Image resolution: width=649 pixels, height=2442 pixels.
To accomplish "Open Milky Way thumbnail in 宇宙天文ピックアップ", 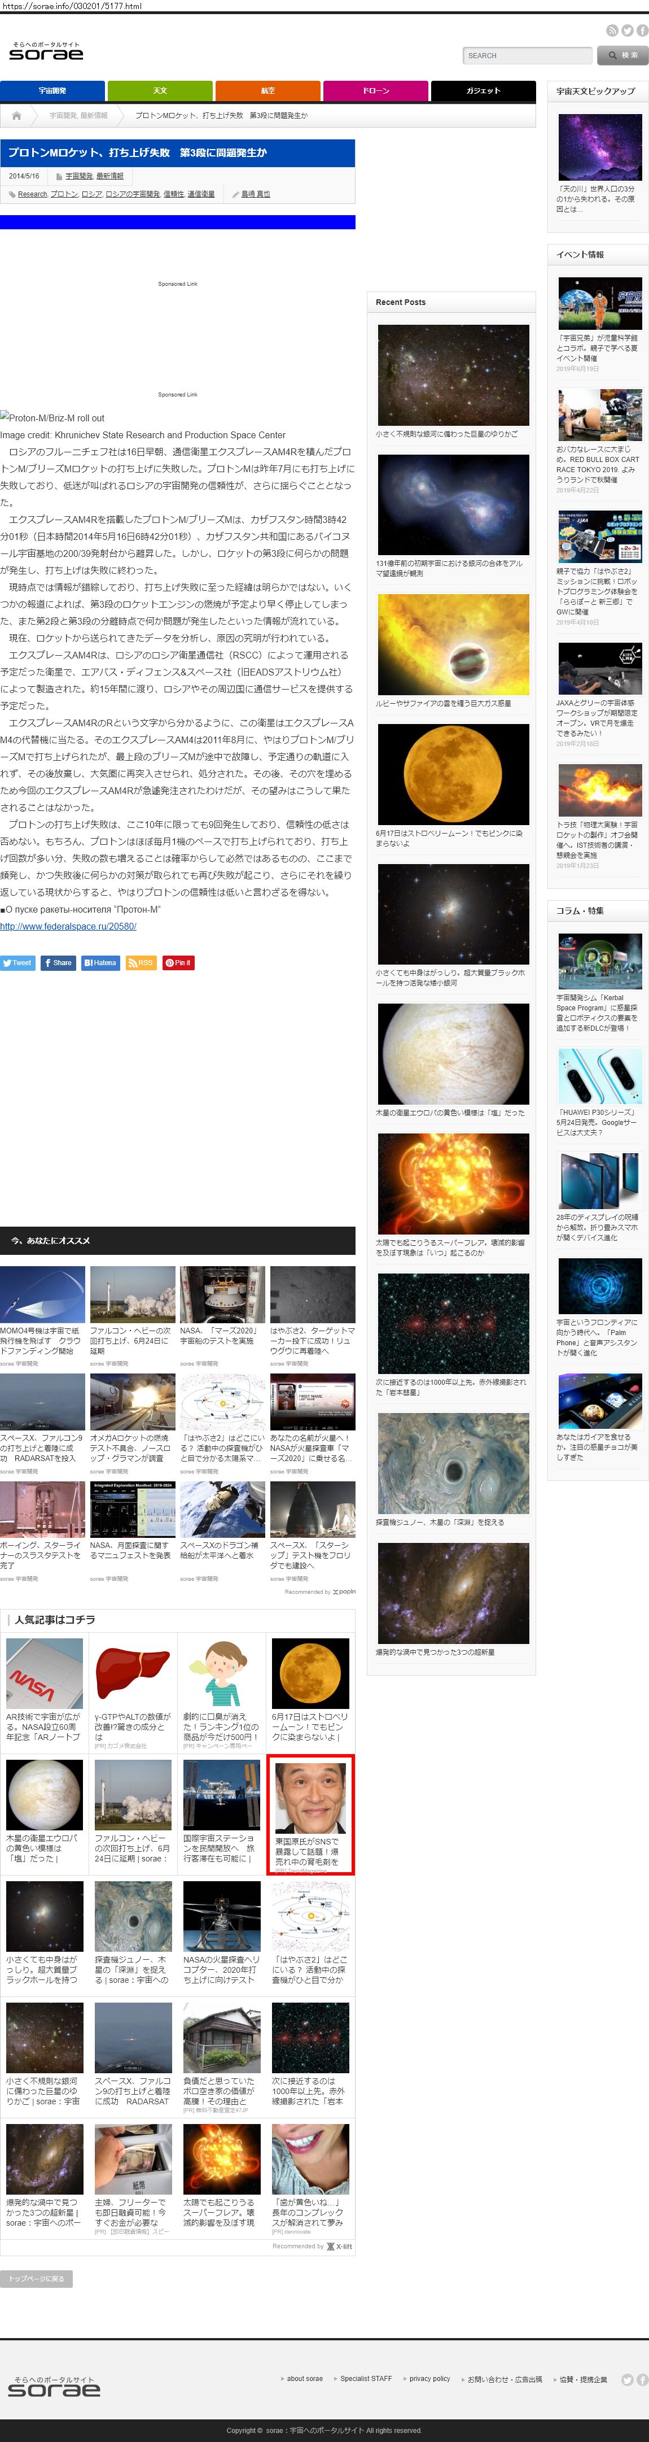I will click(x=600, y=147).
